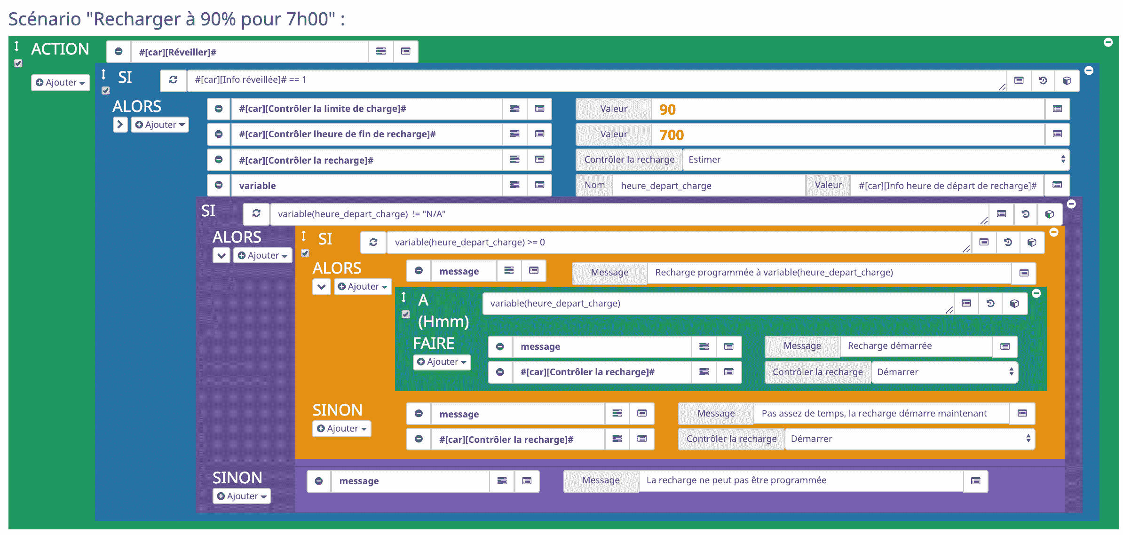Remove the variable action row
Screen dimensions: 1123x535
[219, 185]
